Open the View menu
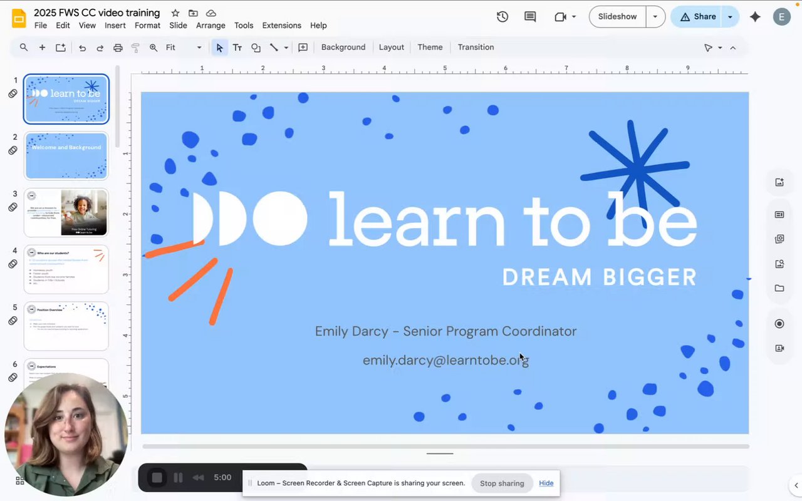Screen dimensions: 802x501 click(x=87, y=26)
